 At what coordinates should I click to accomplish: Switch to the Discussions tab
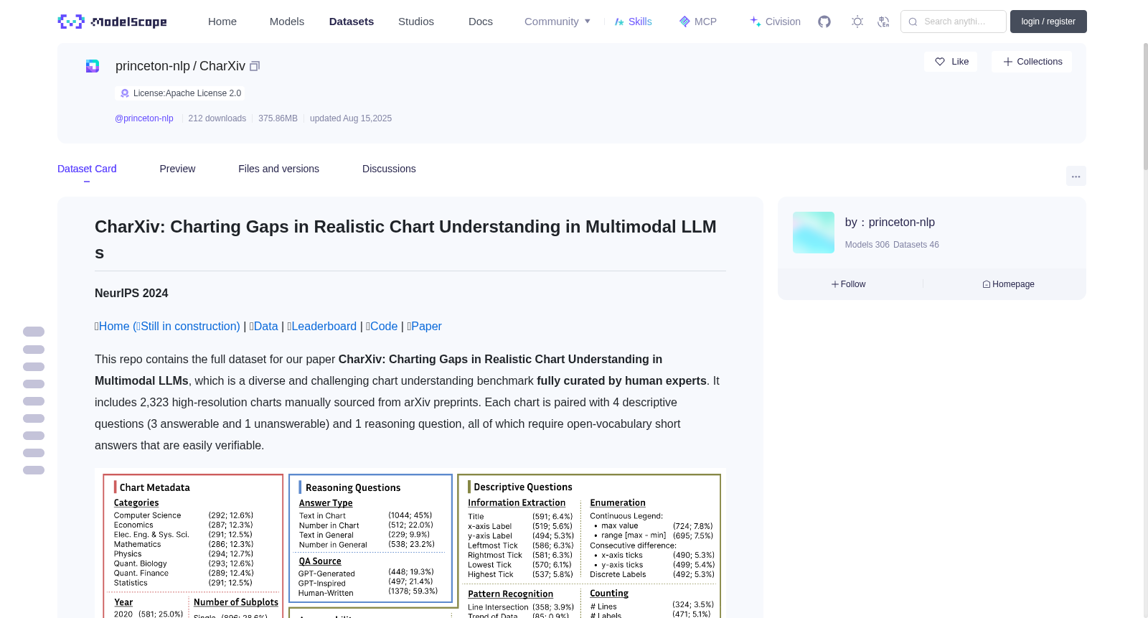(x=389, y=169)
